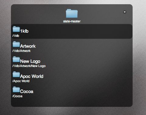
Task: Click the folder icon beside Artwork
Action: [x=16, y=44]
